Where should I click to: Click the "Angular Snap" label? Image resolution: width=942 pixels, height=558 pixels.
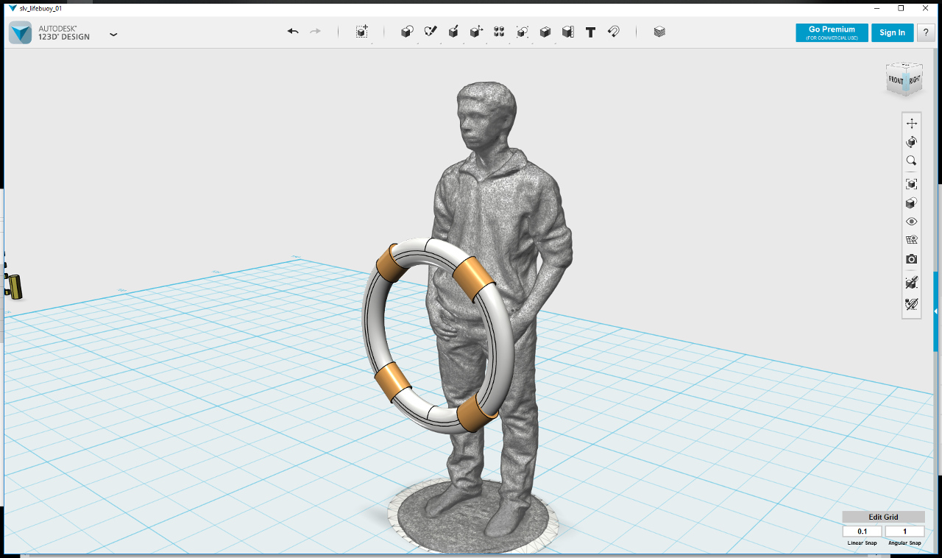coord(905,543)
